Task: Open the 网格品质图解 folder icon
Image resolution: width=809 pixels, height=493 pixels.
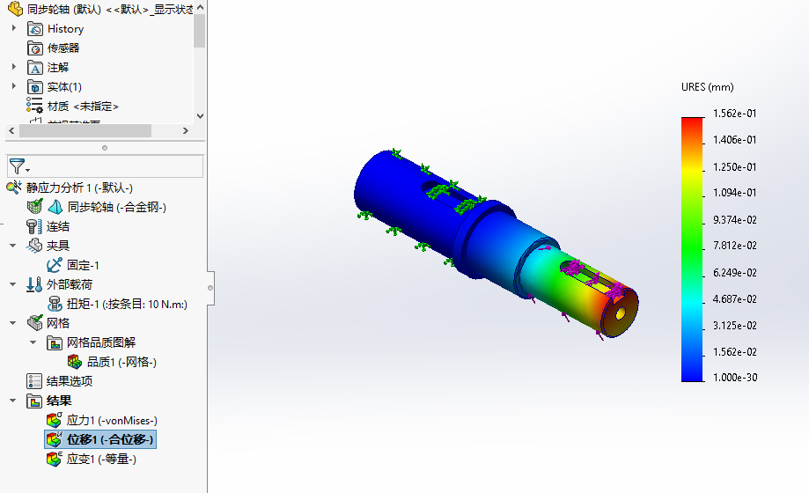Action: pos(55,342)
